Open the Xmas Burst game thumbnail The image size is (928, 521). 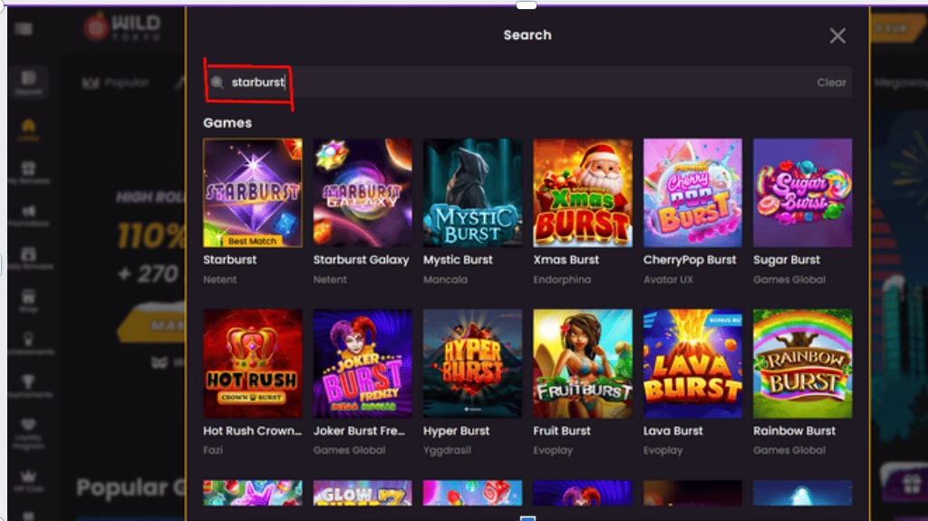click(x=583, y=193)
